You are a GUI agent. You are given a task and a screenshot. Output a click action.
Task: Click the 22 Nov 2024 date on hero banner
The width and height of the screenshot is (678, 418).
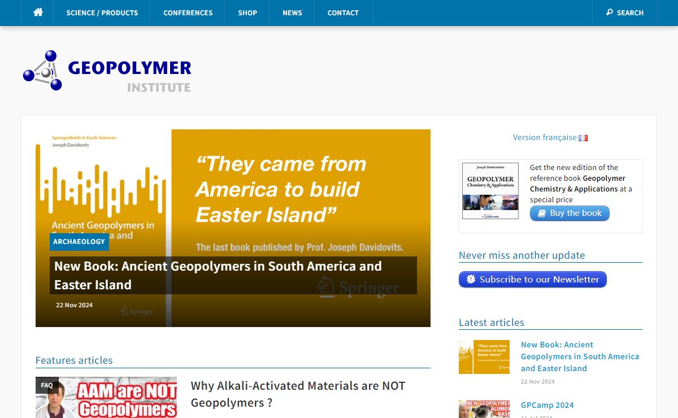coord(74,305)
